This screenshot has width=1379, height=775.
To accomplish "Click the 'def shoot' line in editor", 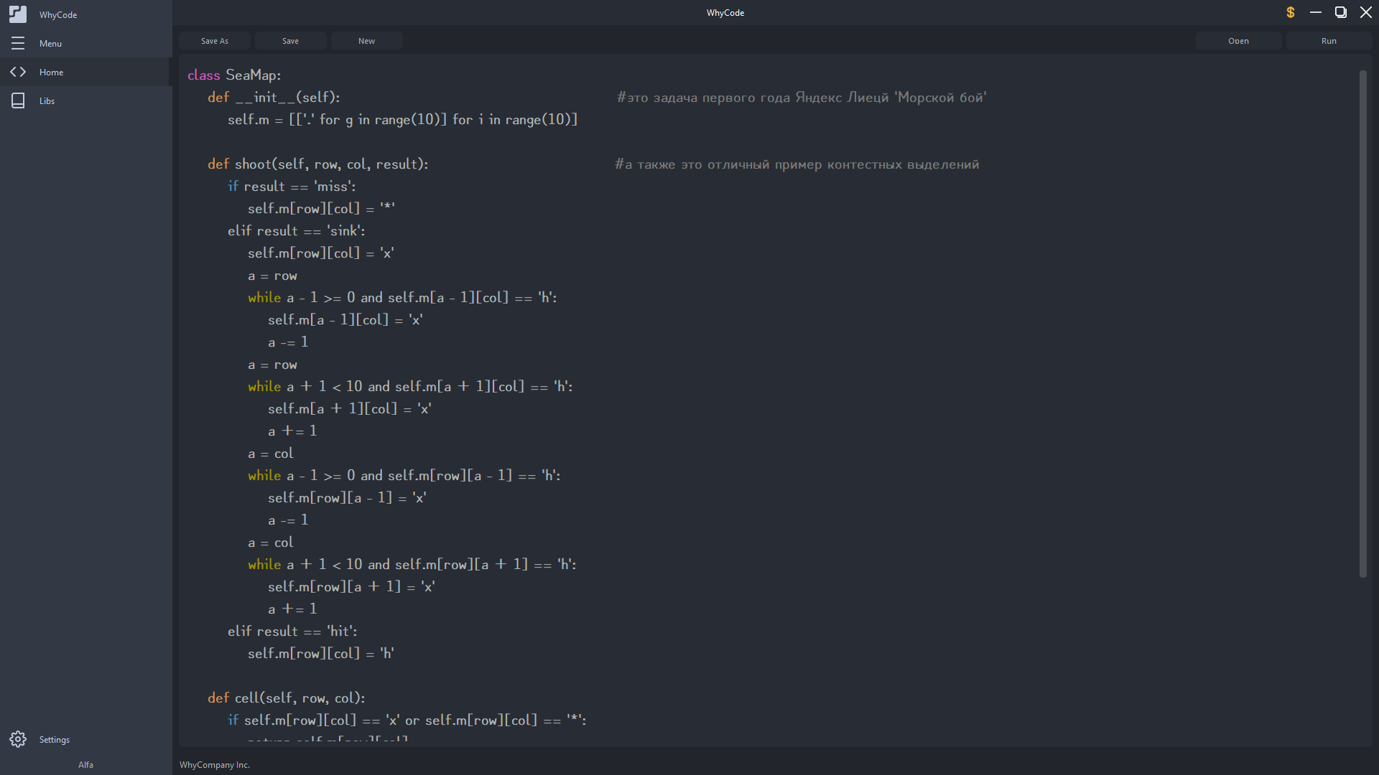I will [317, 164].
